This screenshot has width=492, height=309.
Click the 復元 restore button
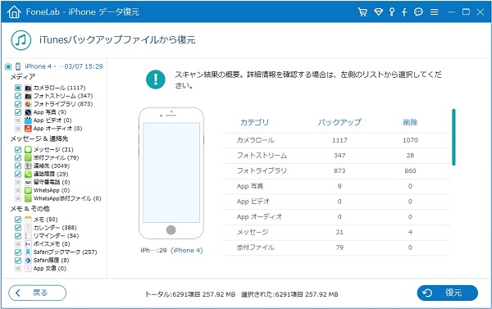click(x=448, y=293)
